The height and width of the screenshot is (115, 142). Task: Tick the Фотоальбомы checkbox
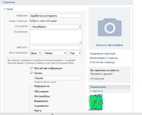coord(31,96)
